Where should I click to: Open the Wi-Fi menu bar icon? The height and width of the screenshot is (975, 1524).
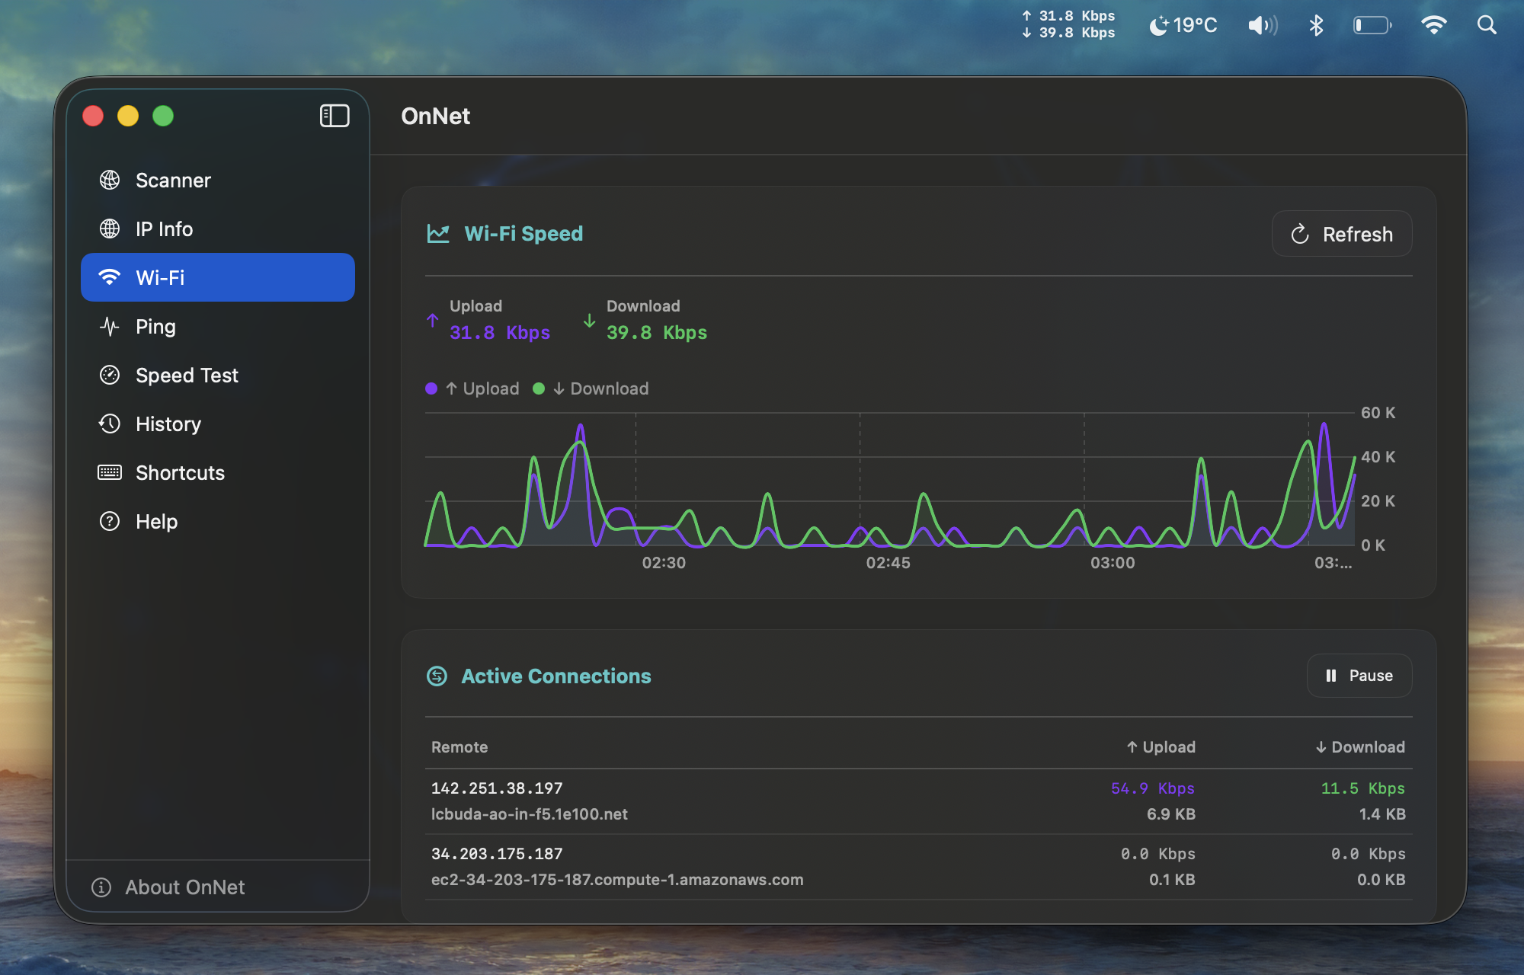pos(1433,25)
